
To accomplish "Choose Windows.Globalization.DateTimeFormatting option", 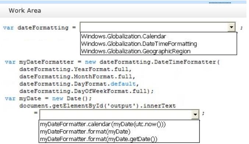I will click(x=139, y=44).
